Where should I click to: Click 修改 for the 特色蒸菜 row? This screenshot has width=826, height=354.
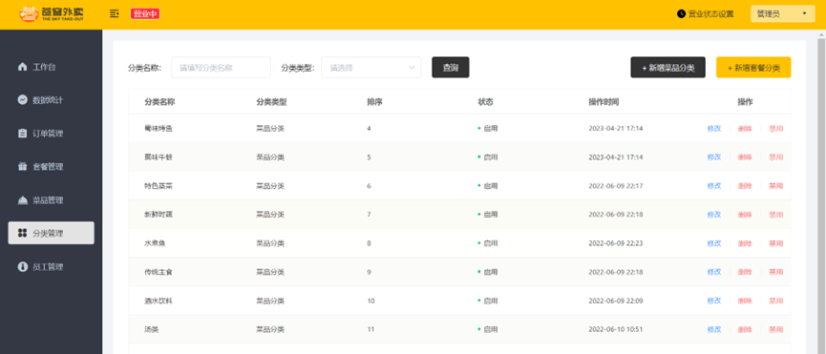(x=713, y=186)
